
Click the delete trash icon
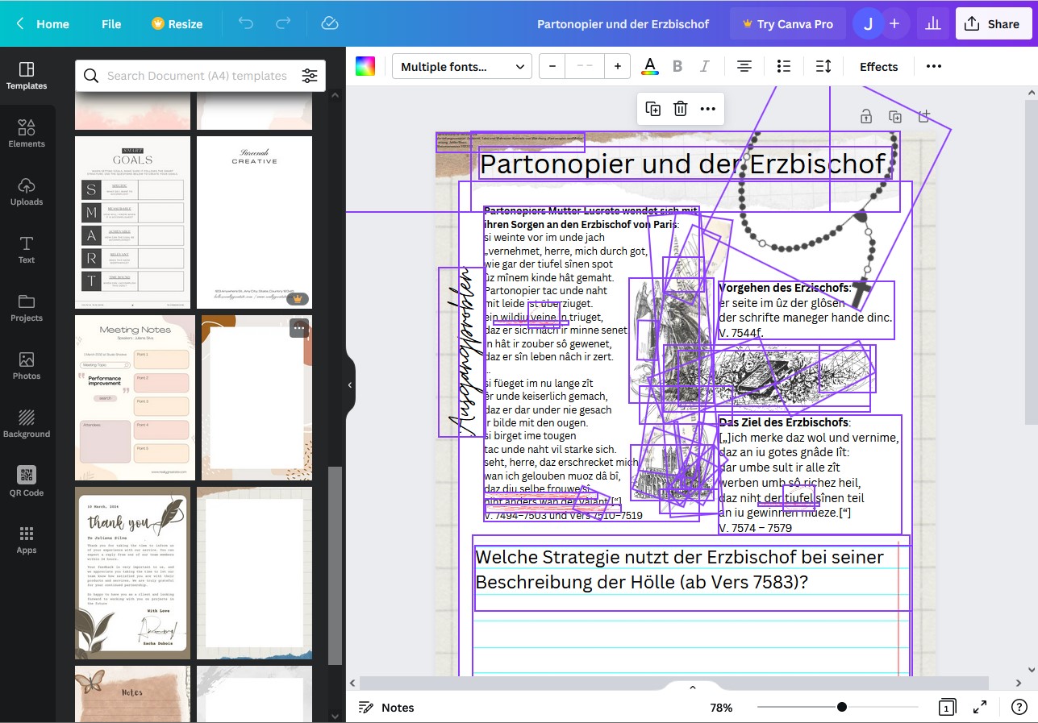(680, 109)
